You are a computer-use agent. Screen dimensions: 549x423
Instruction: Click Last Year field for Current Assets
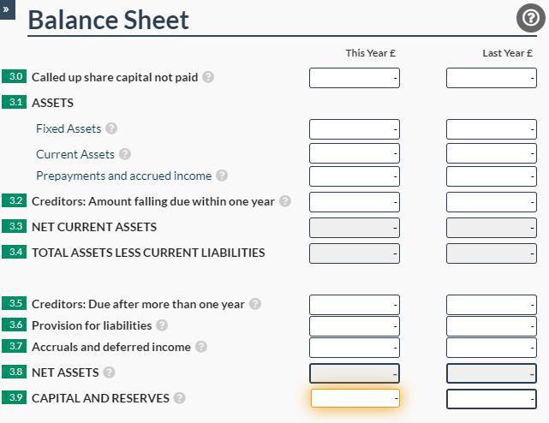(492, 153)
